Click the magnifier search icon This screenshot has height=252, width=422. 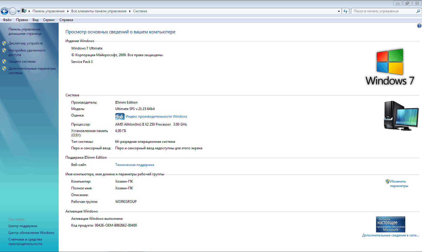tap(418, 11)
